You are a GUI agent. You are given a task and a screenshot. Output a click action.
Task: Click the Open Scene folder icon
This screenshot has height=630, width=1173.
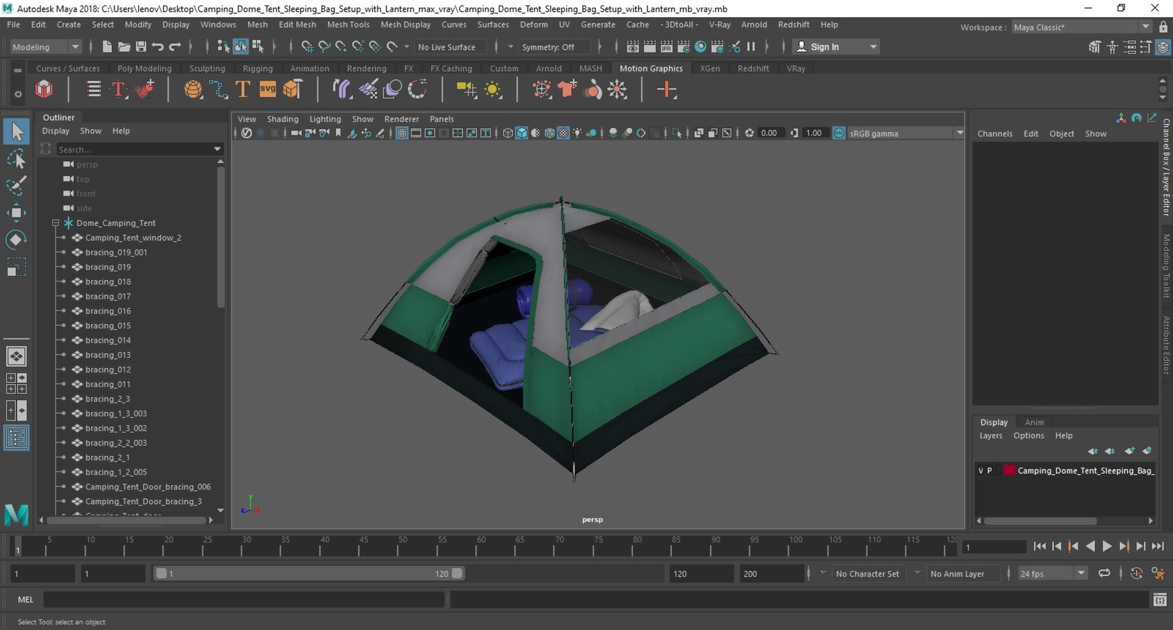[x=124, y=47]
